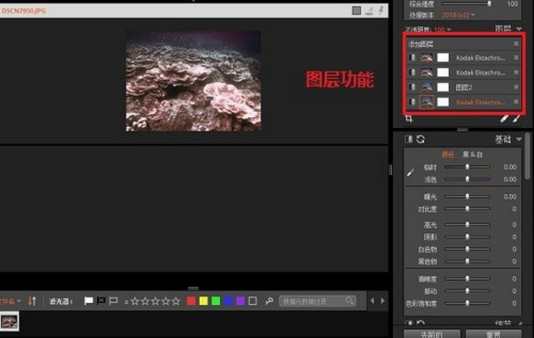Select the crop tool below the layers list

(410, 120)
